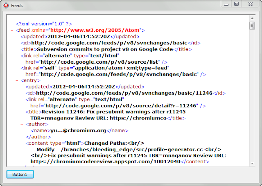Click 'Fix presubmit warnings after r11245' in content
Image resolution: width=262 pixels, height=186 pixels.
97,155
